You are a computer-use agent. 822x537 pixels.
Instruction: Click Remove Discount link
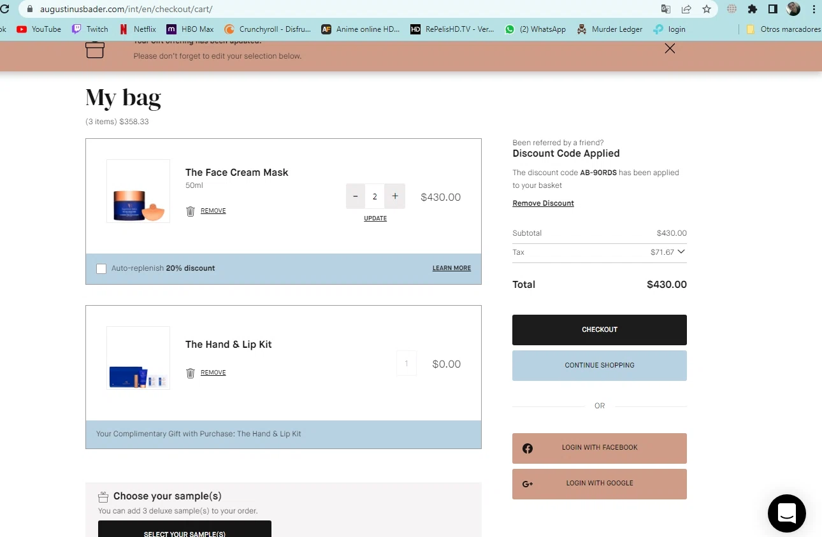544,203
